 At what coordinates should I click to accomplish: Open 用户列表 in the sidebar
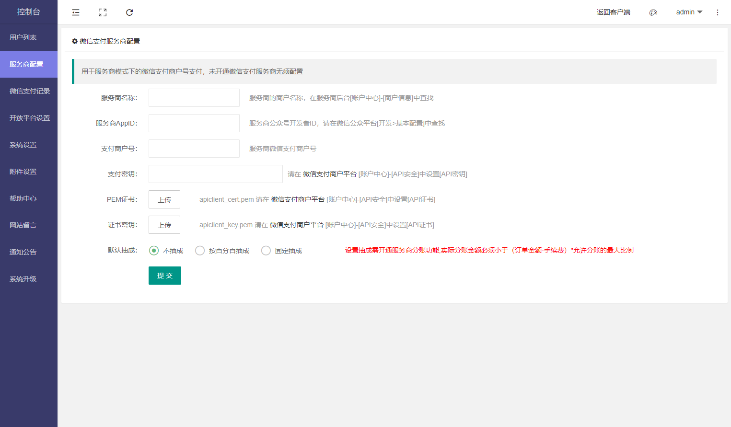[x=23, y=37]
